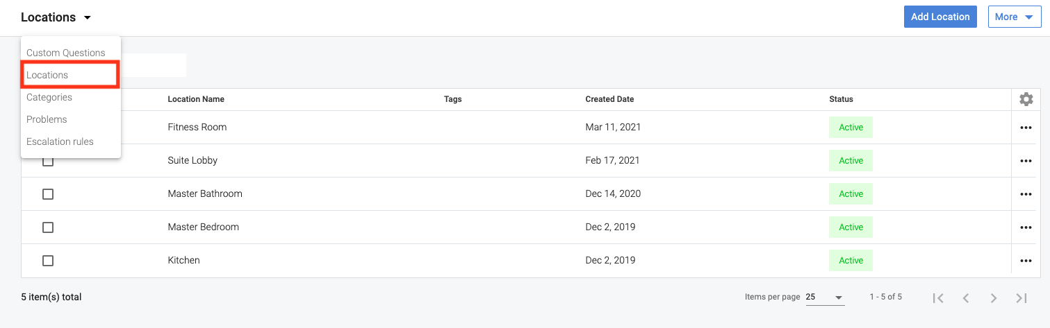Go to the first page
Screen dimensions: 1050x328
click(x=938, y=297)
